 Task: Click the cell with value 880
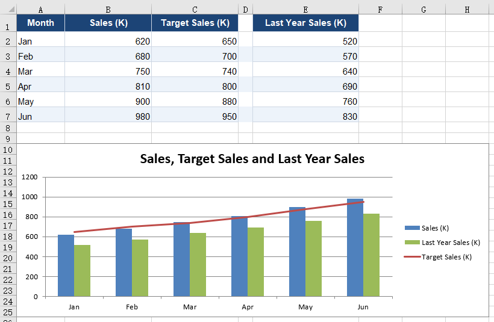(x=195, y=100)
